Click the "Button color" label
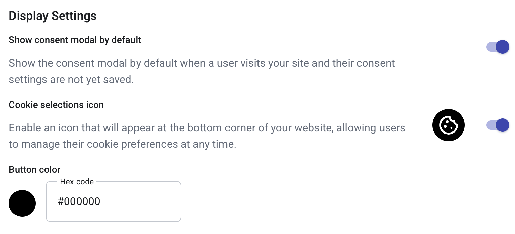The image size is (515, 234). point(35,169)
